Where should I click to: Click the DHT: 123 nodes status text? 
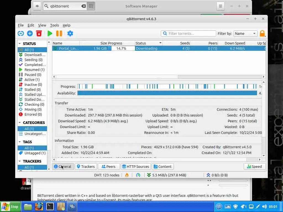click(107, 175)
